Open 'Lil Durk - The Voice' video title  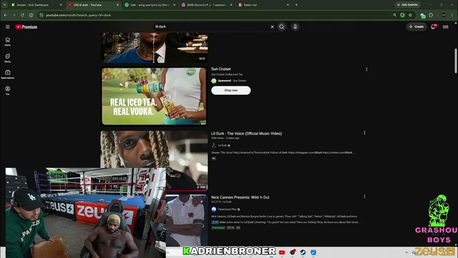point(247,133)
